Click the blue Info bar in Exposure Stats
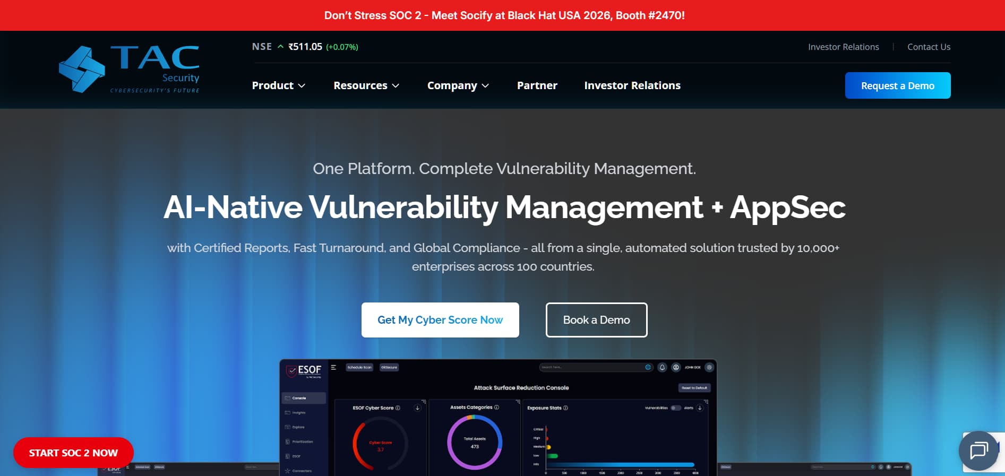This screenshot has height=476, width=1005. [x=620, y=465]
